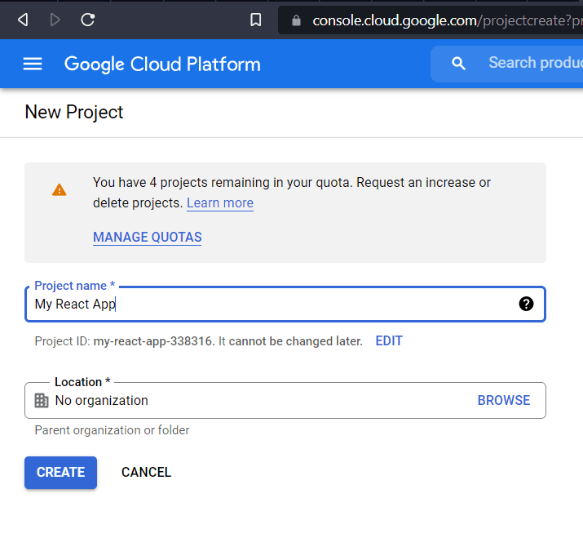Open the hamburger navigation menu

pyautogui.click(x=33, y=64)
